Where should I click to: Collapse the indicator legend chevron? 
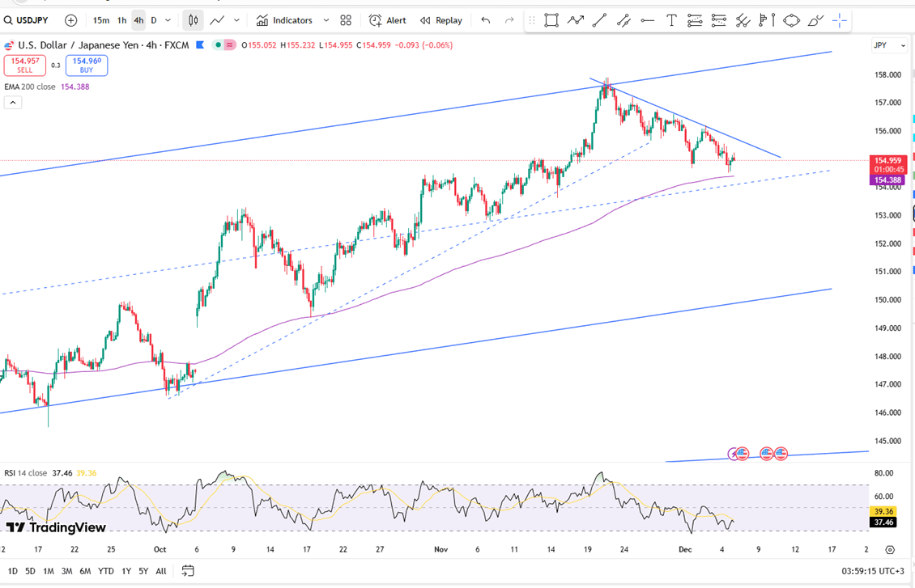pos(12,103)
